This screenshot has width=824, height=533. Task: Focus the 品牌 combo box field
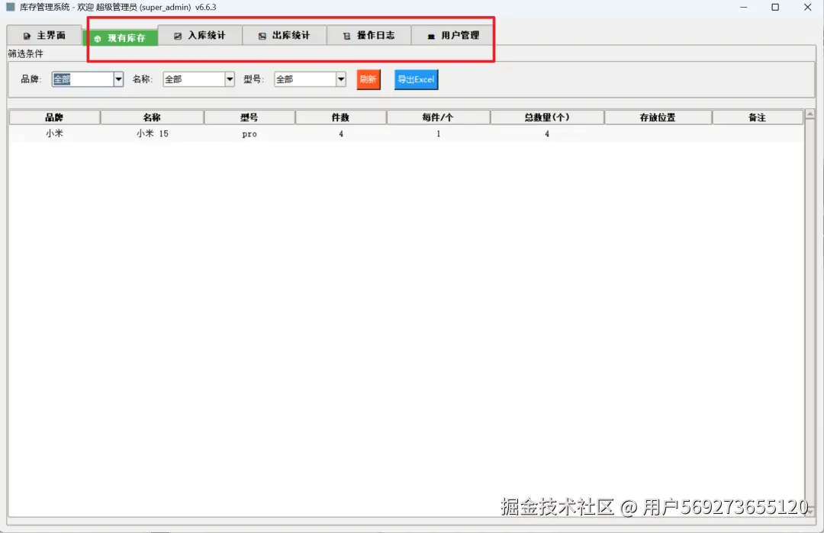click(x=83, y=79)
